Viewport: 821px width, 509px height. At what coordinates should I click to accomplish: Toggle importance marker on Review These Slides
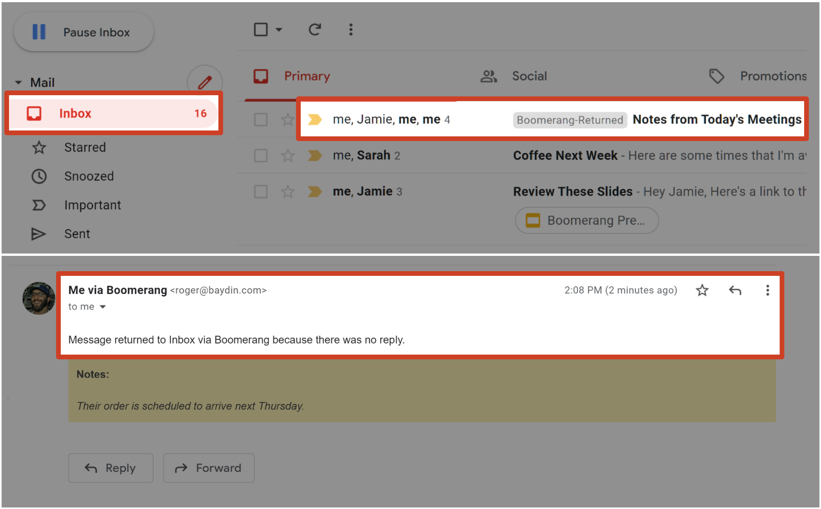315,192
